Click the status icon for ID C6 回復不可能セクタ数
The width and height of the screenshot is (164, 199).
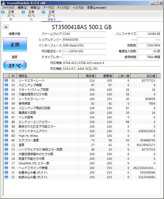pos(6,158)
